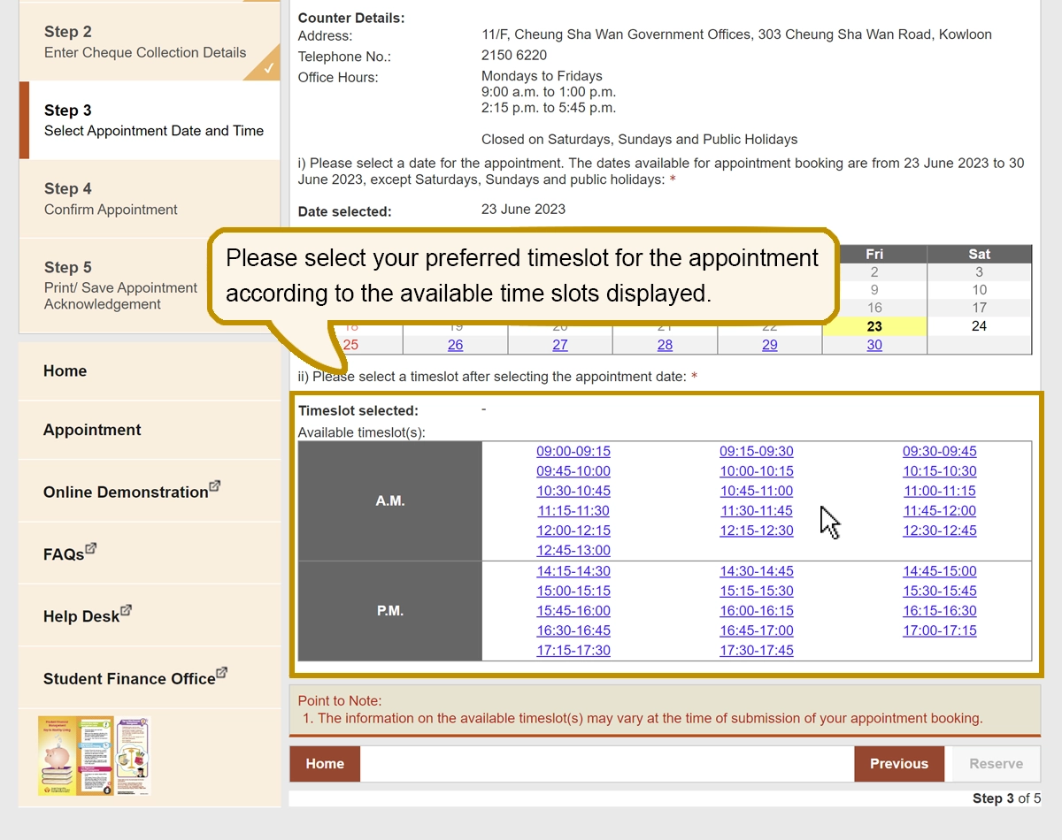Image resolution: width=1062 pixels, height=840 pixels.
Task: Choose the 10:45-11:00 timeslot
Action: pyautogui.click(x=757, y=491)
